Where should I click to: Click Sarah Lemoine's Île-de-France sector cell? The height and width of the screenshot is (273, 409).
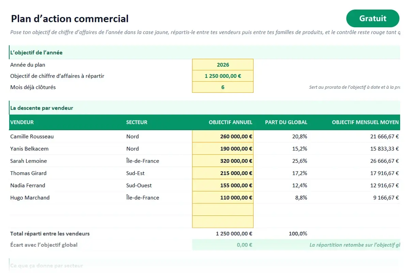point(142,161)
